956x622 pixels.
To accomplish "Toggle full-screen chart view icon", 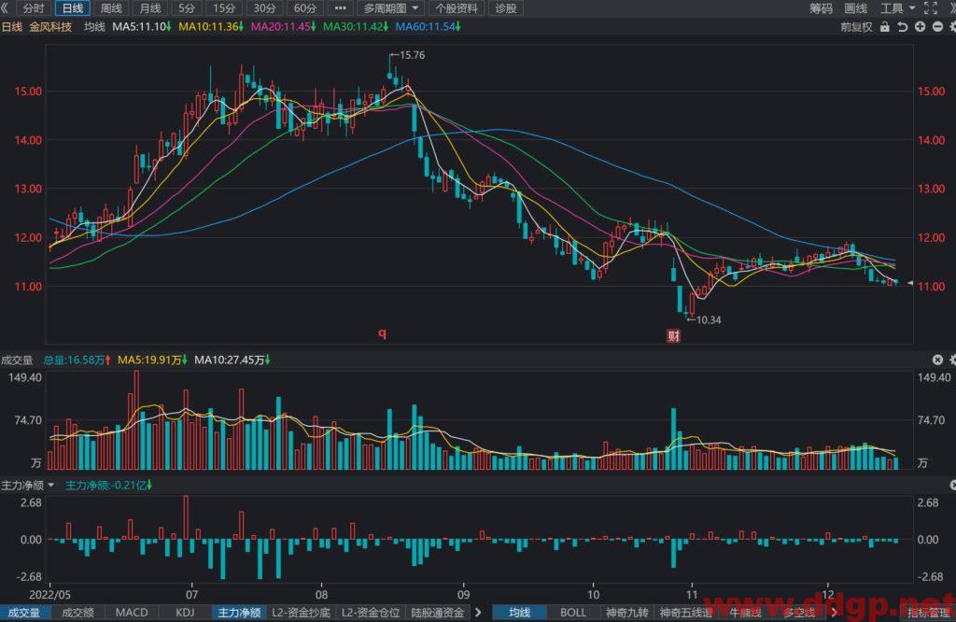I will (x=931, y=7).
